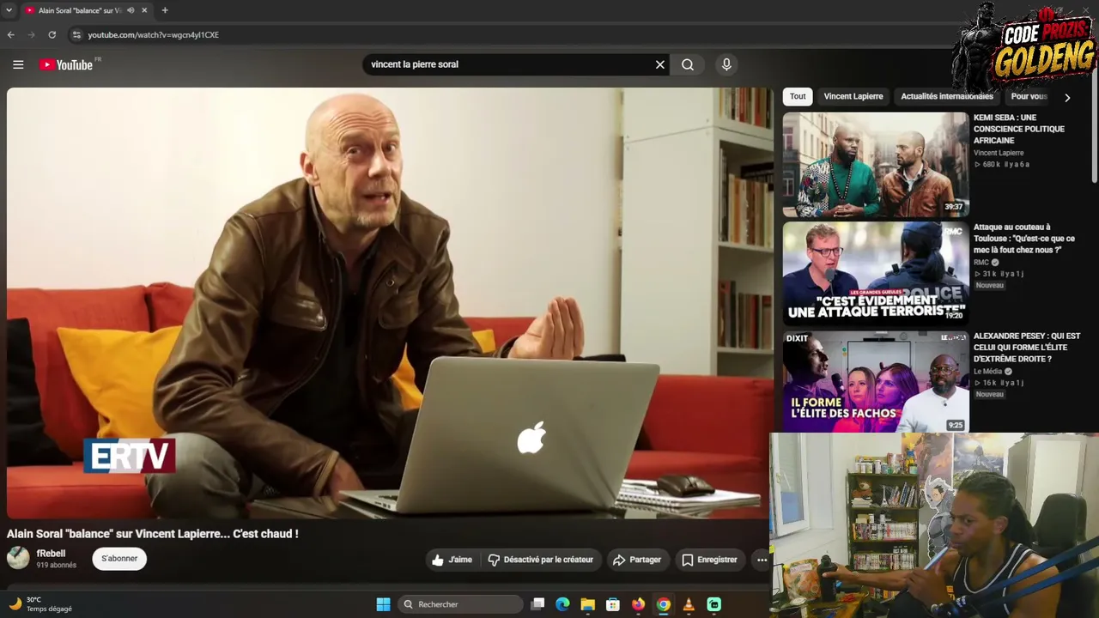Viewport: 1099px width, 618px height.
Task: Select the "Actualités internationales" chip
Action: pyautogui.click(x=946, y=96)
